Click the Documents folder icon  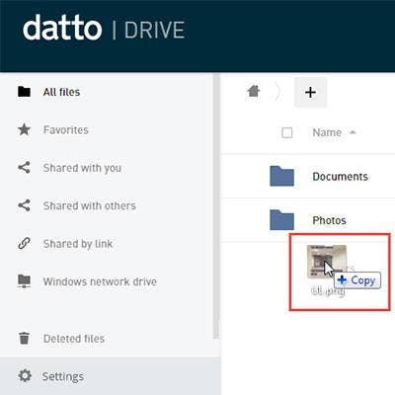coord(281,176)
